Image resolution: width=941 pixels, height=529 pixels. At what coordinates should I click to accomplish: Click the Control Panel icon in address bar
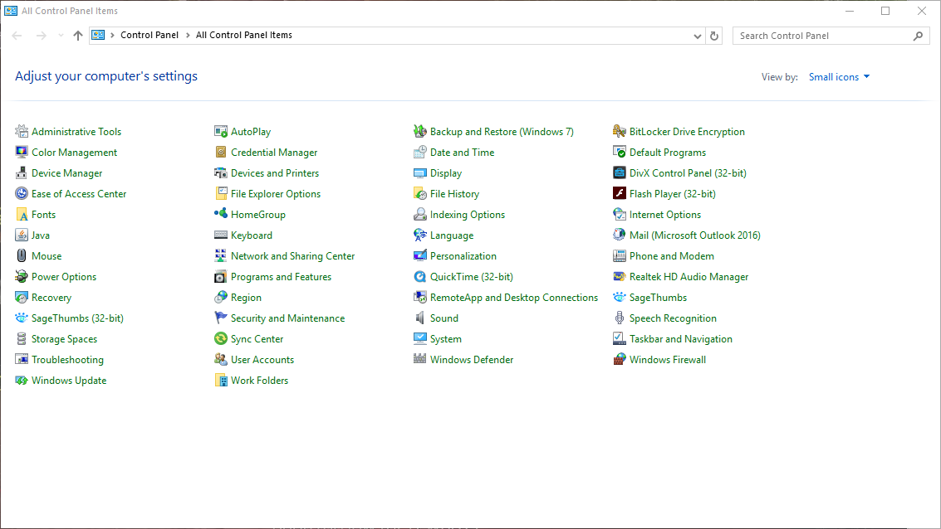pos(98,36)
